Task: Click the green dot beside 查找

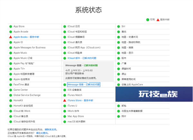Action: click(x=118, y=32)
